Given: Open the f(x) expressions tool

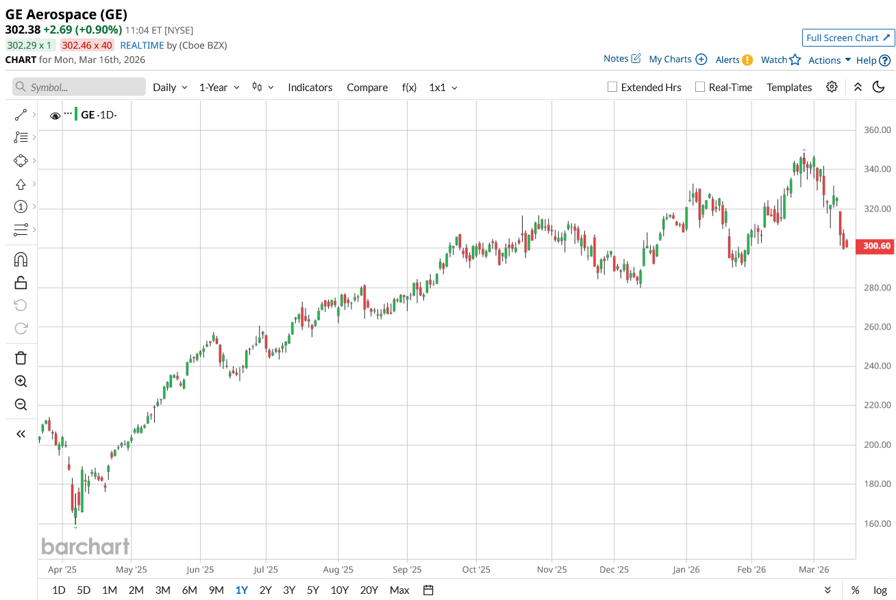Looking at the screenshot, I should pos(409,87).
